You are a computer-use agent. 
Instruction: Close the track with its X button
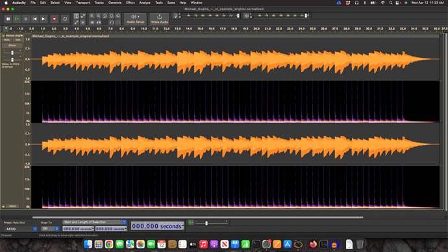[3, 36]
